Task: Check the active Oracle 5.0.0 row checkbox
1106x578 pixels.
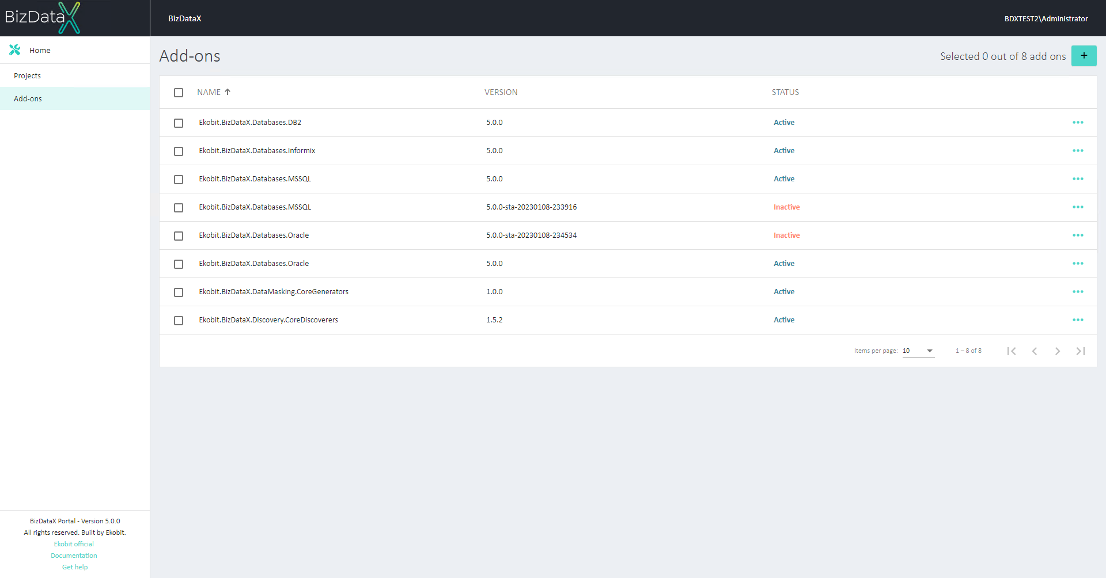Action: pos(179,264)
